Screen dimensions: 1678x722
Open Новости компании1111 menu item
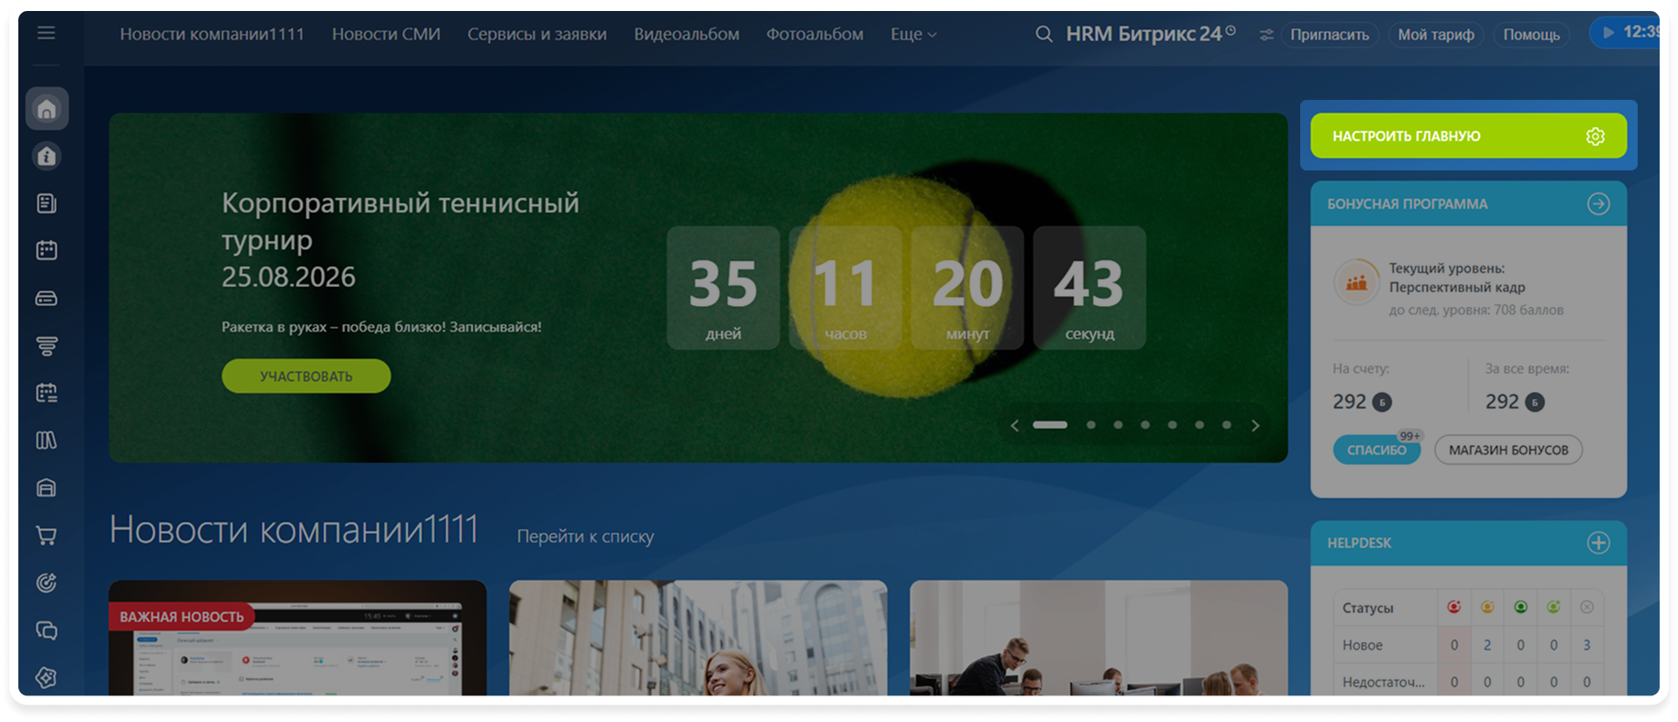pos(212,34)
